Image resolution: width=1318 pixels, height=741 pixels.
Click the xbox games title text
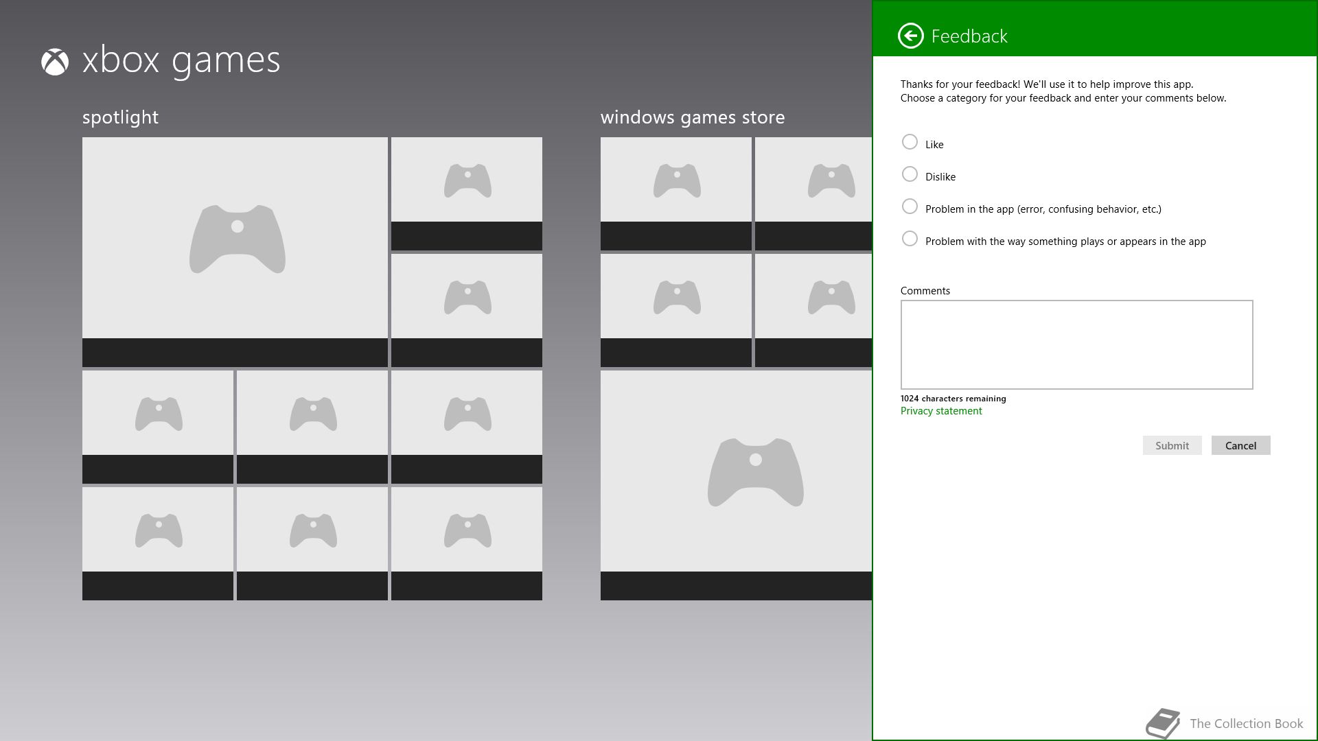(181, 60)
